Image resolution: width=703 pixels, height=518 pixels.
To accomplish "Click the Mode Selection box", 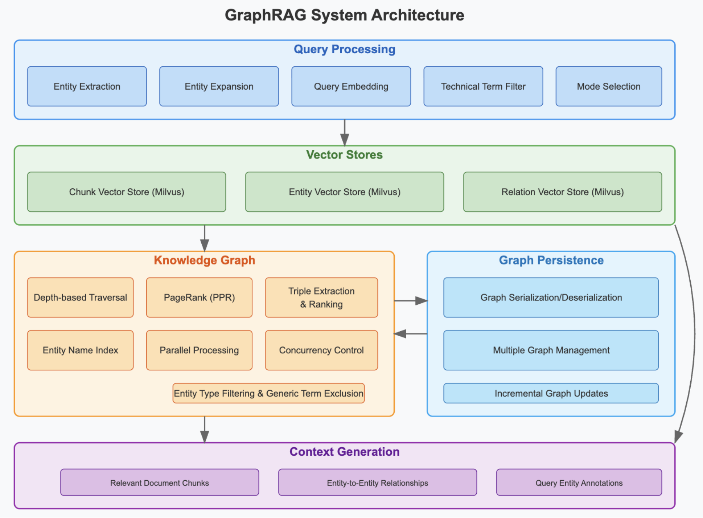I will tap(609, 86).
